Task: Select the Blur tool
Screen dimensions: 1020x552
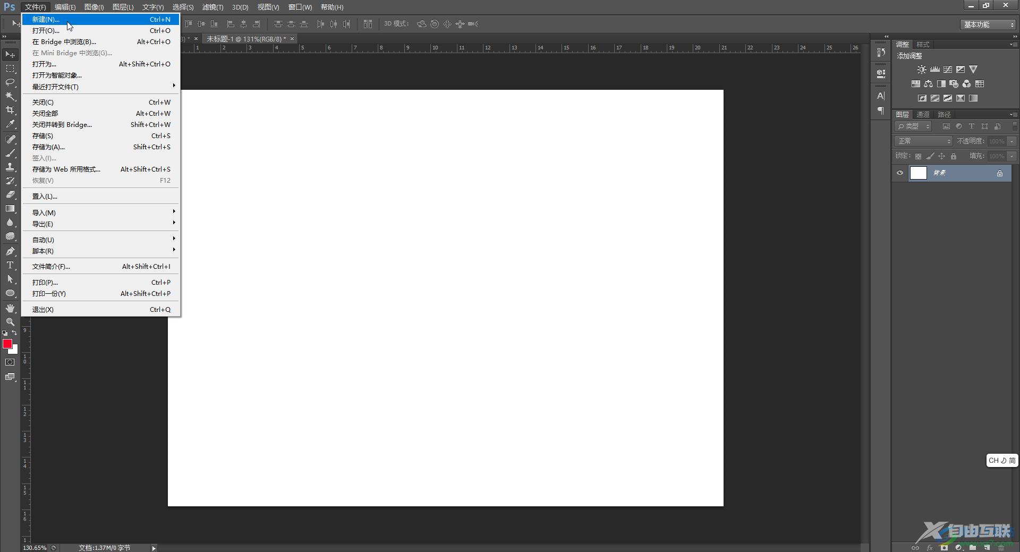Action: point(10,222)
